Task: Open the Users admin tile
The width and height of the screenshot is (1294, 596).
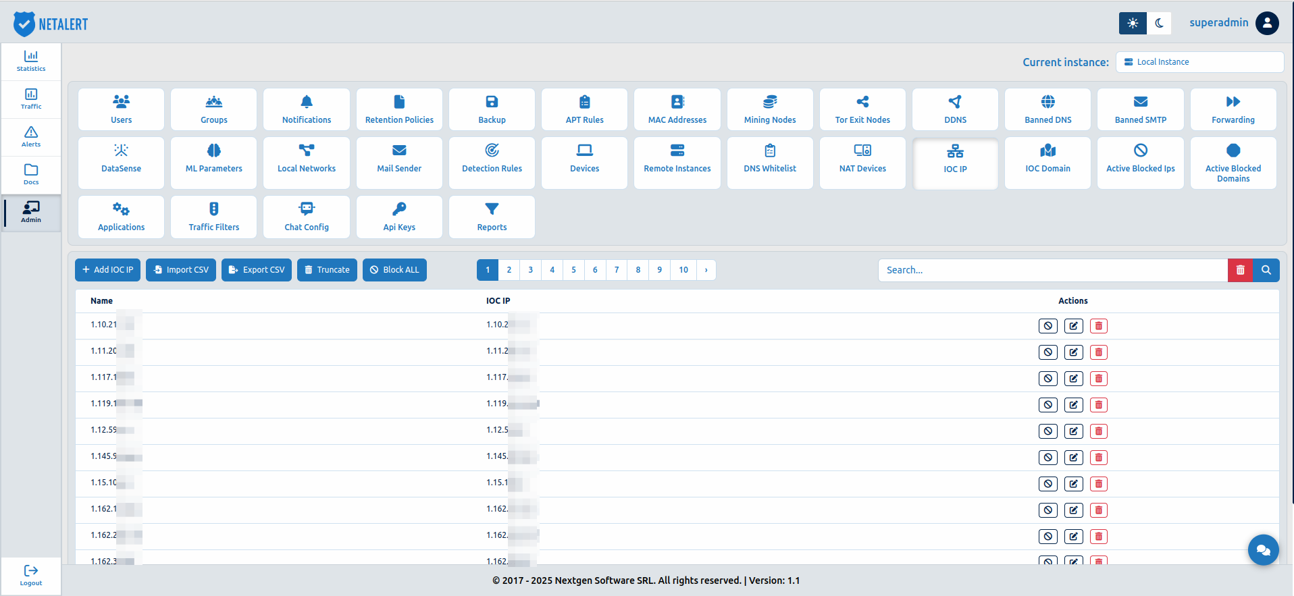Action: click(x=121, y=109)
